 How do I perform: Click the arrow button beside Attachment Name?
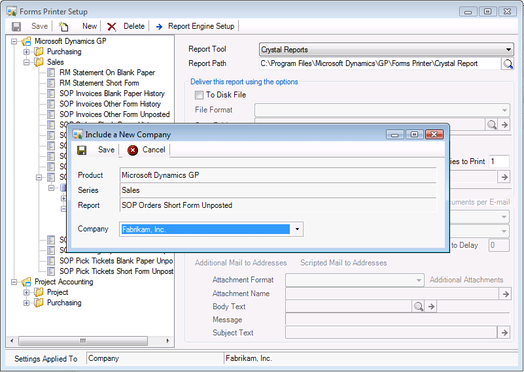point(504,294)
